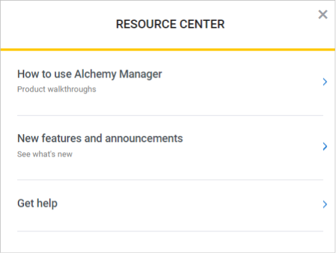Expand the Get help chevron arrow
This screenshot has width=336, height=254.
point(325,204)
